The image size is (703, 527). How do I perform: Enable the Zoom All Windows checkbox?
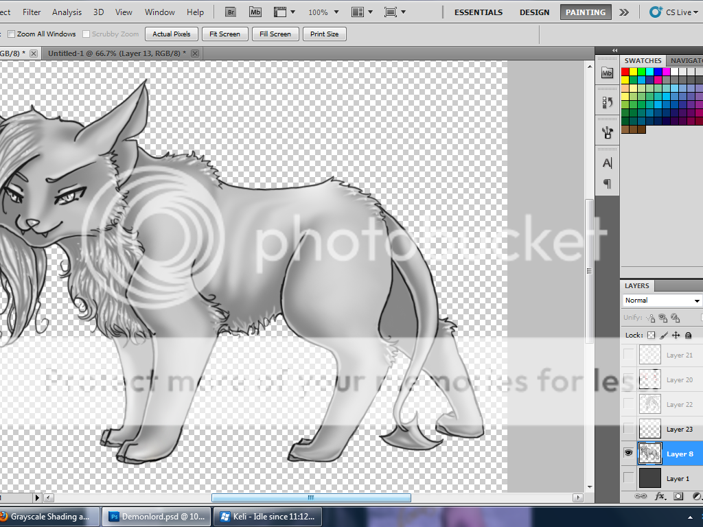[x=11, y=34]
